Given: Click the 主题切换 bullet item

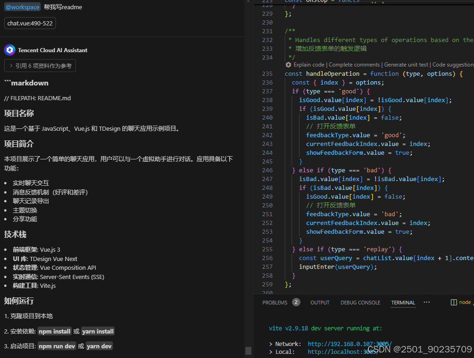Looking at the screenshot, I should click(25, 210).
